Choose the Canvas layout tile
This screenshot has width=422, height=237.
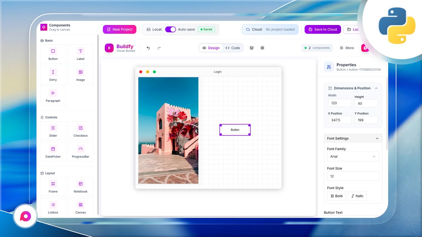(80, 208)
